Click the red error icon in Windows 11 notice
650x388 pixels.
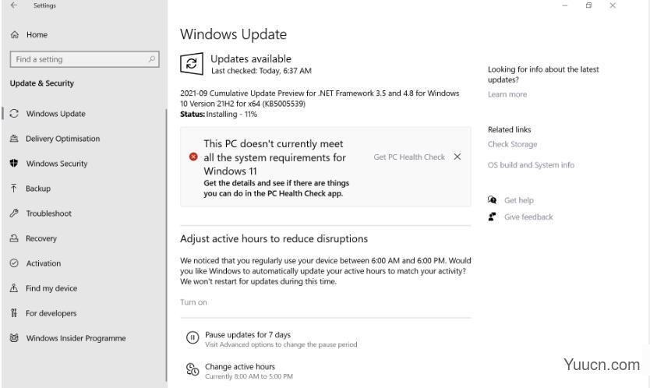193,157
